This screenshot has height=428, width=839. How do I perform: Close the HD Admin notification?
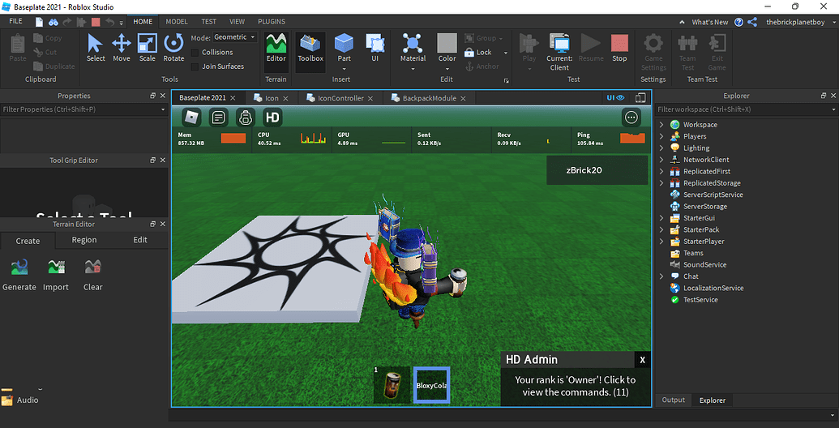643,360
